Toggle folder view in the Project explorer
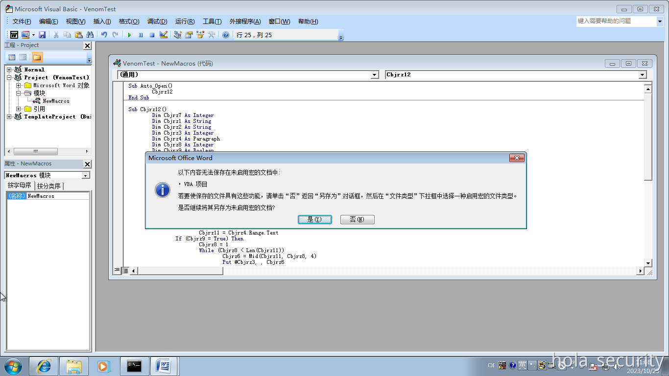Screen dimensions: 669x376 pyautogui.click(x=37, y=57)
